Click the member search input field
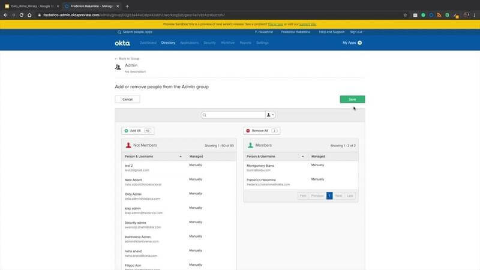 click(x=234, y=115)
